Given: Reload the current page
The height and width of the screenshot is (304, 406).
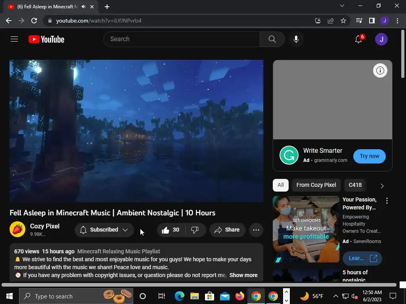Looking at the screenshot, I should tap(34, 21).
